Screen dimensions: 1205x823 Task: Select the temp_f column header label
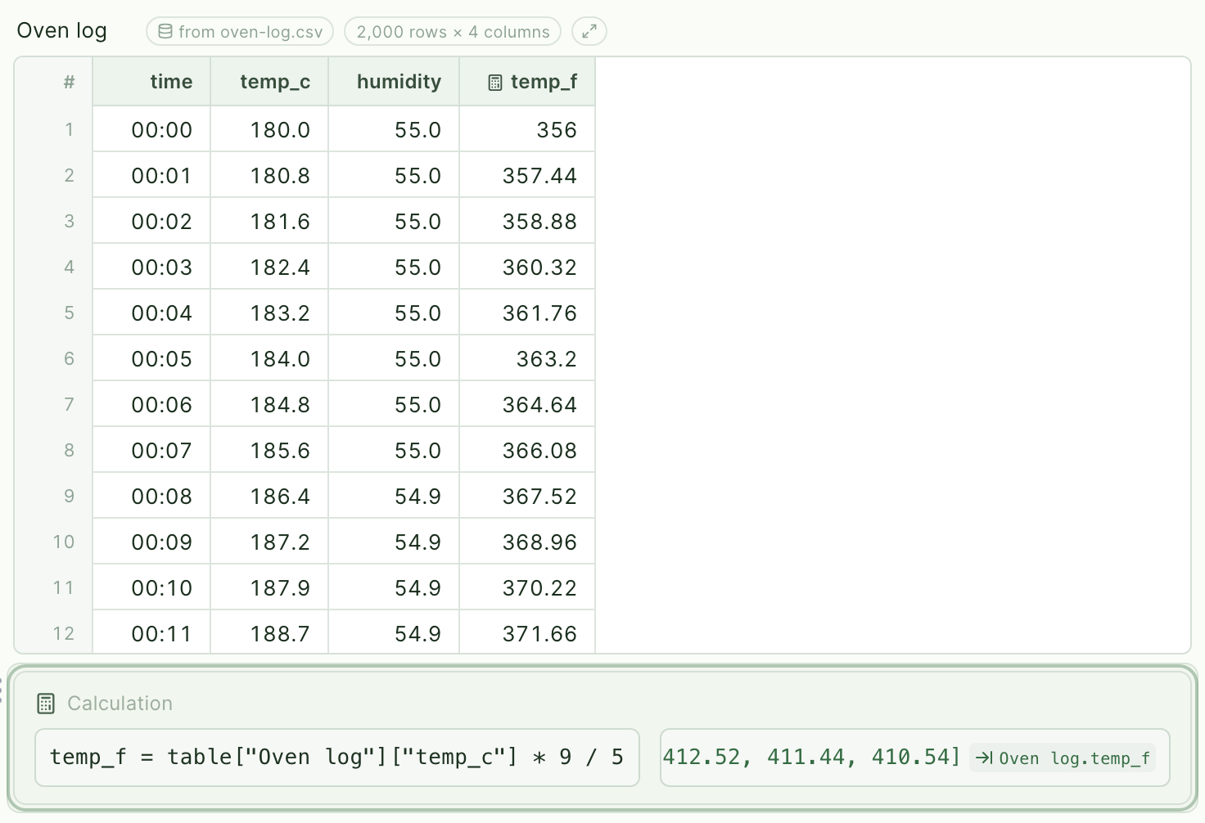[544, 82]
